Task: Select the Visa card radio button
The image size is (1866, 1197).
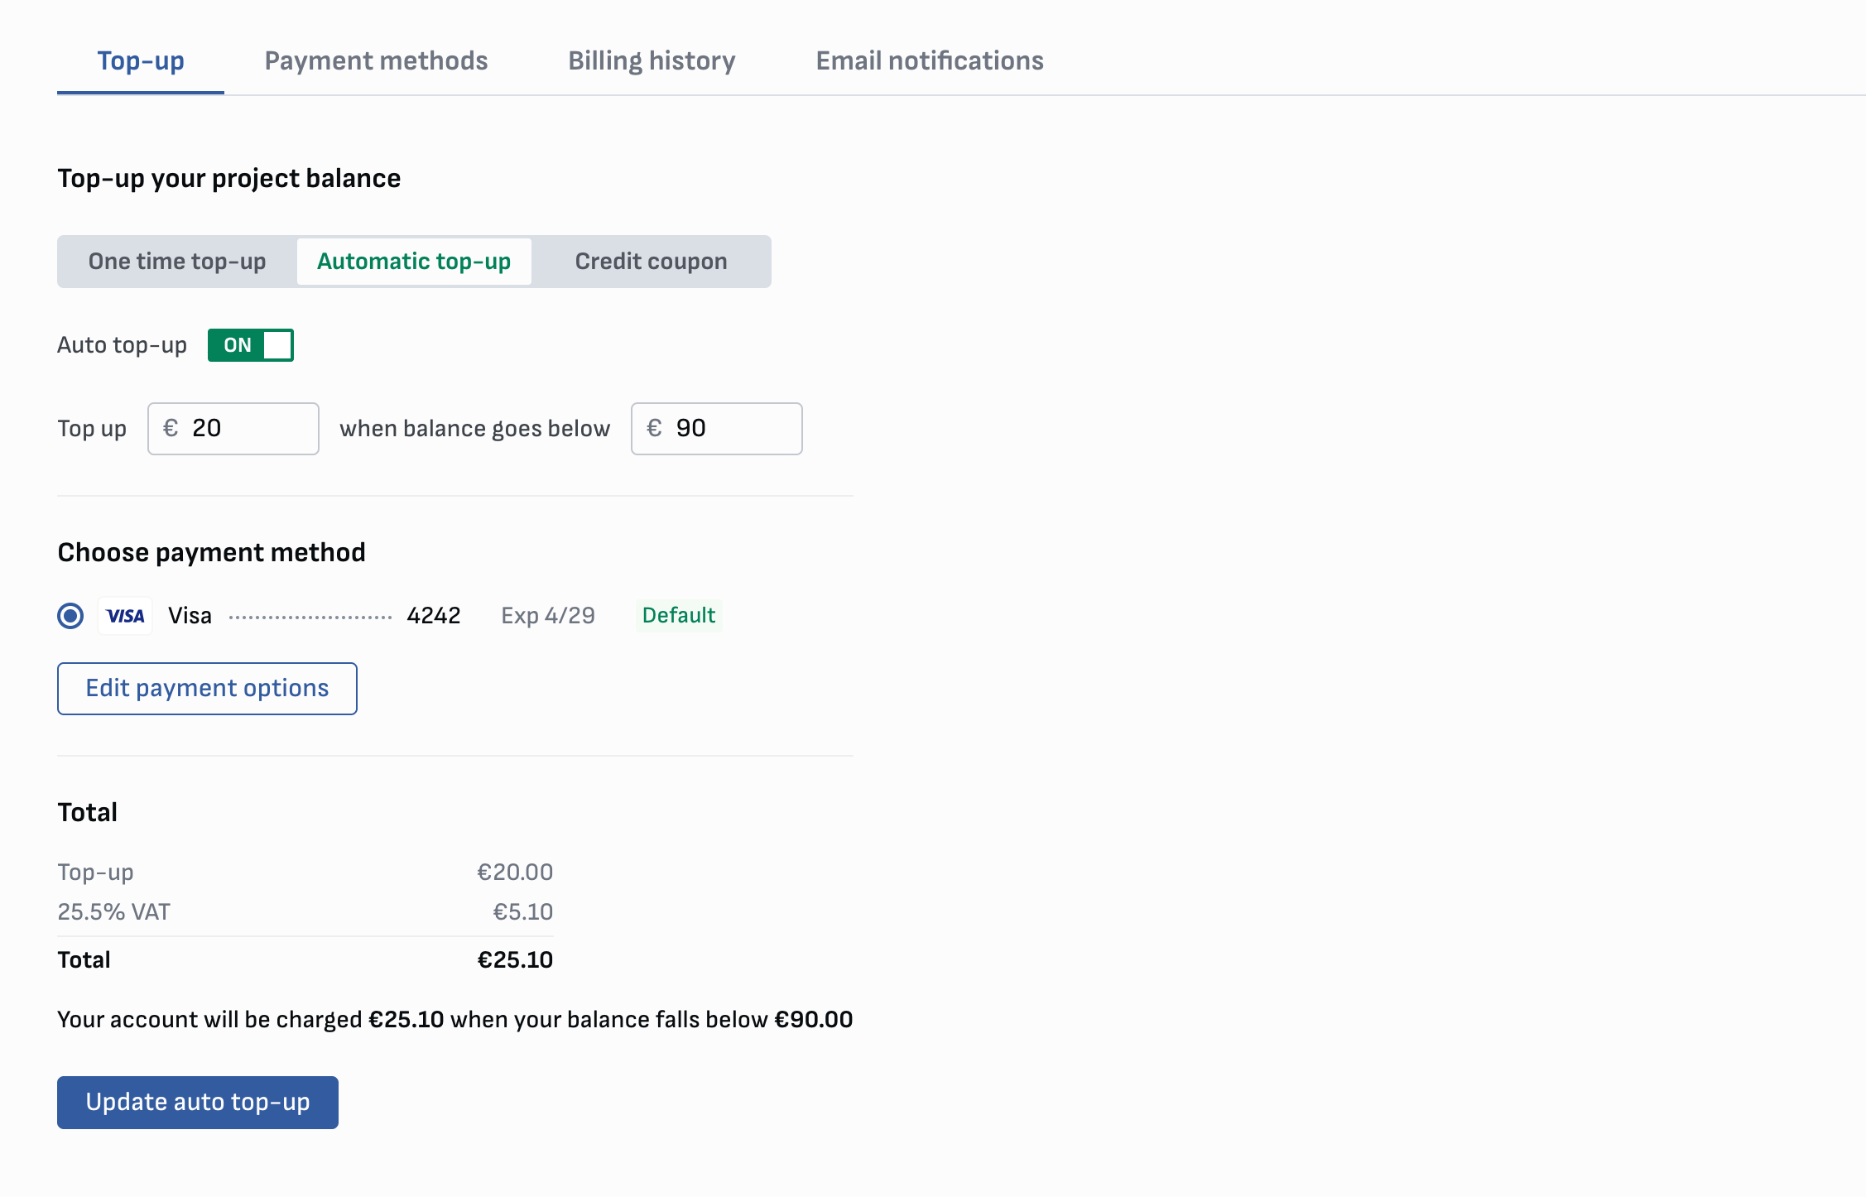Action: [x=70, y=616]
